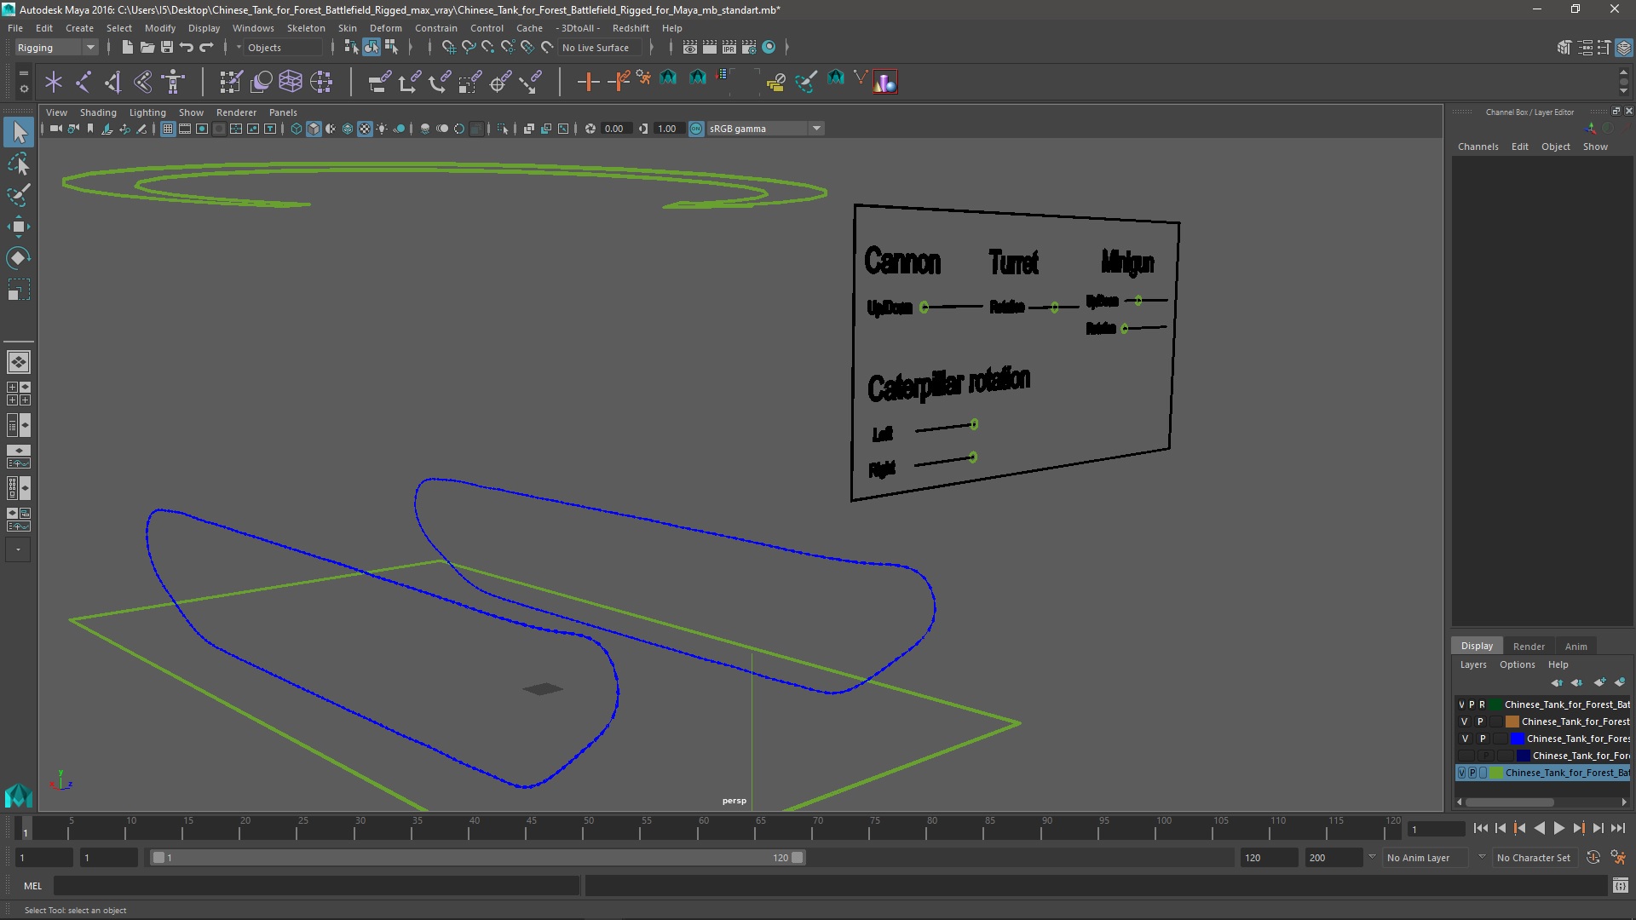Image resolution: width=1636 pixels, height=920 pixels.
Task: Click the Snap to Grids magnet icon
Action: tap(448, 48)
